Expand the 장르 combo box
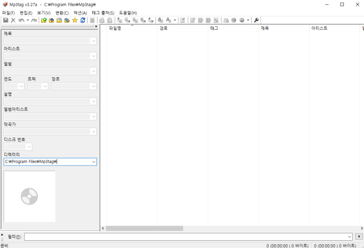Image resolution: width=364 pixels, height=248 pixels. pos(94,86)
